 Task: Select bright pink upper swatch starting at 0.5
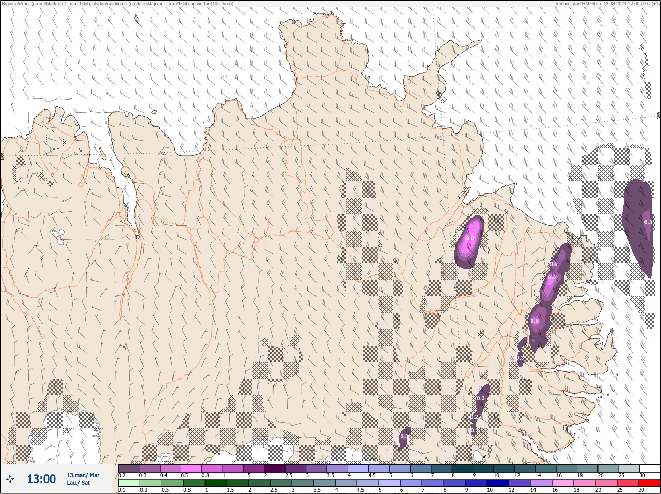[x=192, y=468]
